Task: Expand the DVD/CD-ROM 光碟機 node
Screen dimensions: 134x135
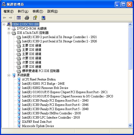Action: [9, 29]
